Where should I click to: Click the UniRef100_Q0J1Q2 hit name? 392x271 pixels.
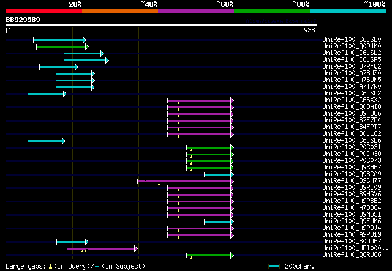(352, 133)
